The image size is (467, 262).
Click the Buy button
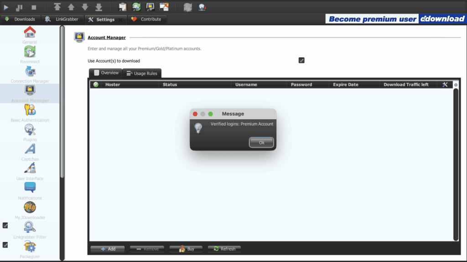tap(186, 249)
